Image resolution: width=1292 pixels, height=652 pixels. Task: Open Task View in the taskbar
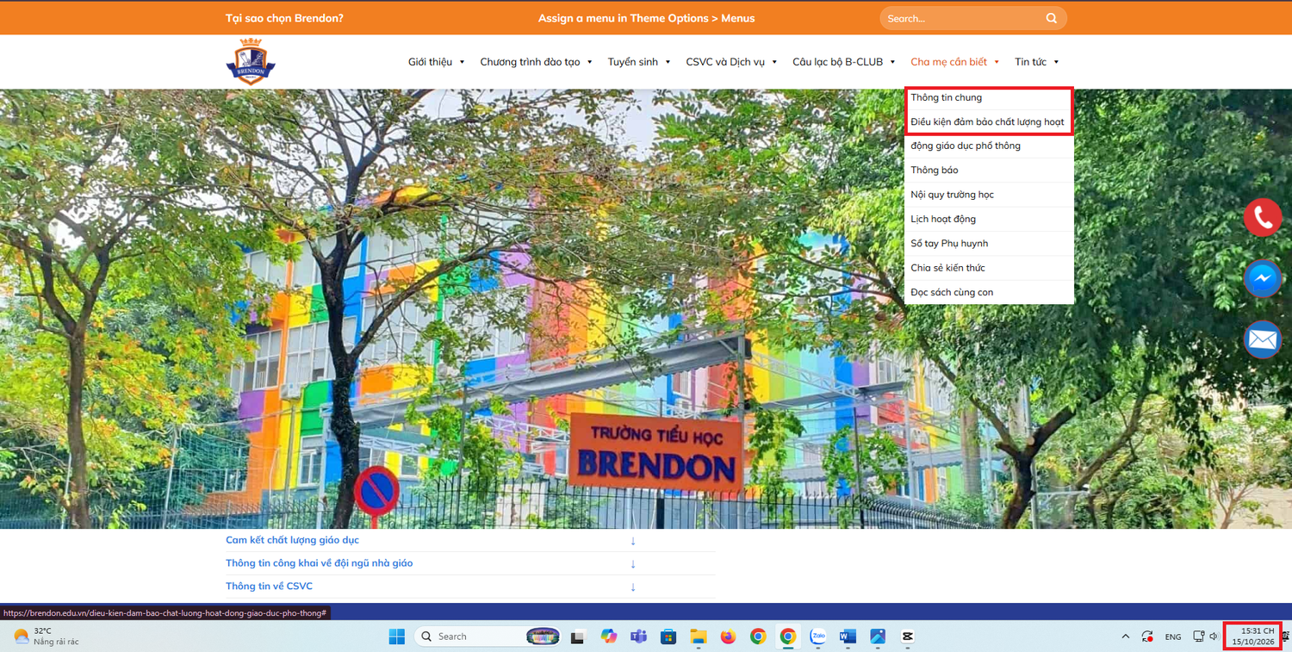coord(578,636)
